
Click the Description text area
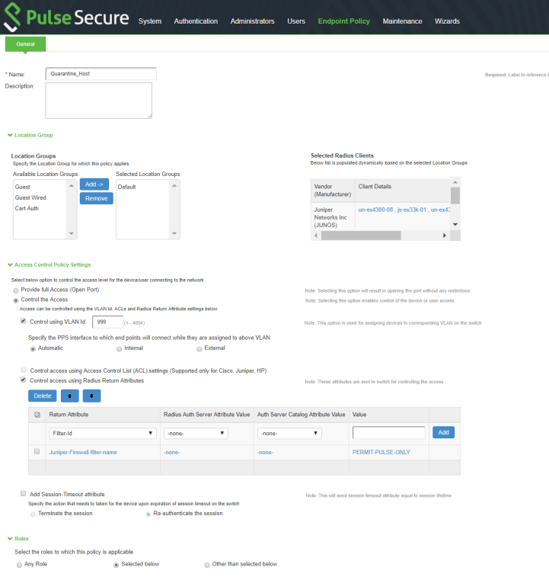tap(98, 101)
